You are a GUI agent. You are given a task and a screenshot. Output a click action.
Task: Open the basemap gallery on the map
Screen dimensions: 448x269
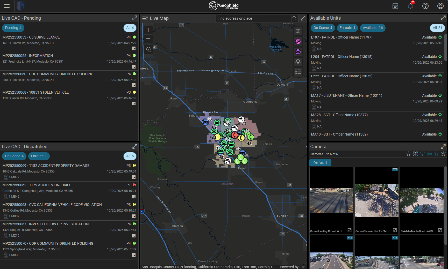click(x=298, y=31)
